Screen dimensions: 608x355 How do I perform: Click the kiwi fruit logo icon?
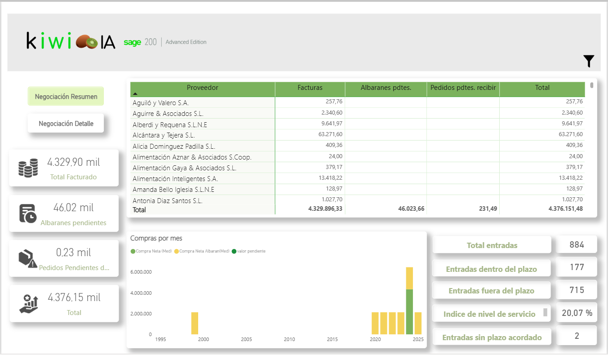pyautogui.click(x=87, y=42)
